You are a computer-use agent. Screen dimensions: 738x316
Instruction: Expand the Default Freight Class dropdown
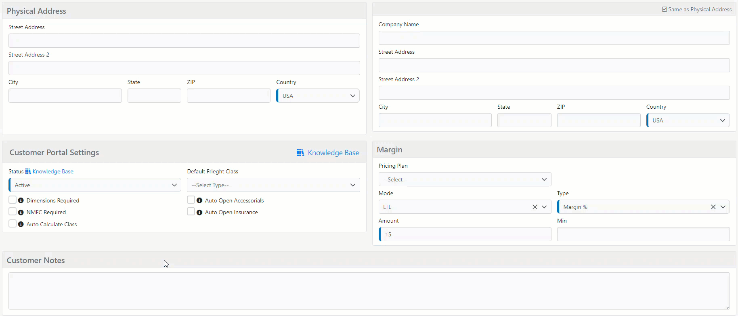click(x=273, y=185)
